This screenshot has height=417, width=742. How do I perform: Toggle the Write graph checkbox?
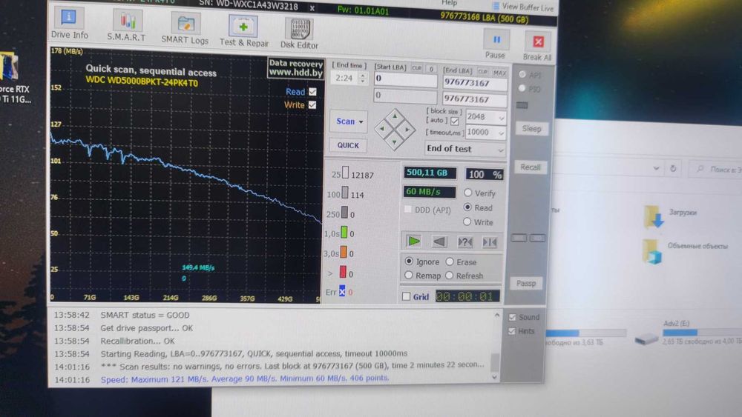pos(312,105)
